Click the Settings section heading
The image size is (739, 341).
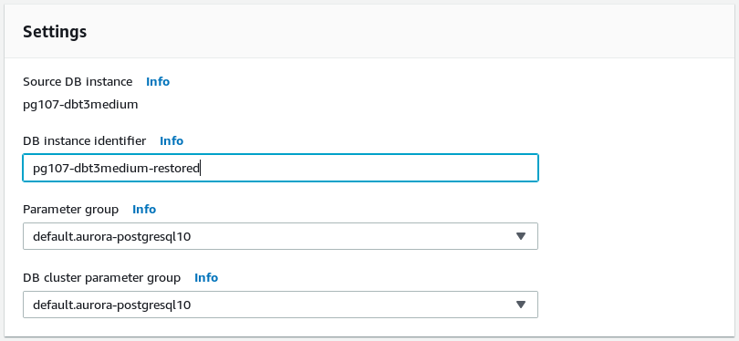pos(55,32)
